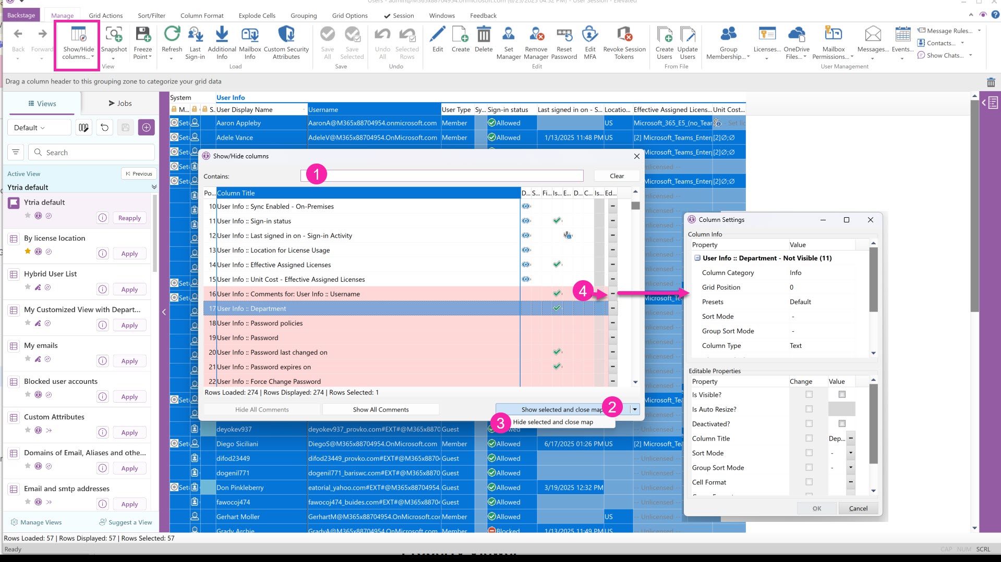Click the Contains filter text field
This screenshot has height=562, width=1001.
point(442,176)
